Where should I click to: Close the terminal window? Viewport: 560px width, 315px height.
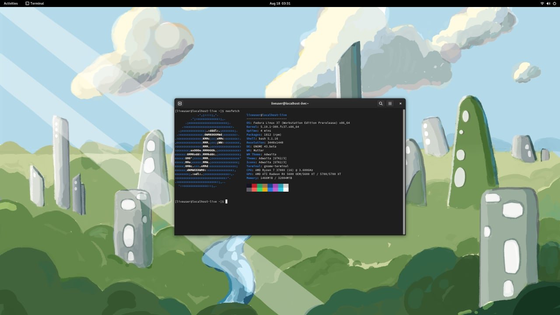coord(400,104)
